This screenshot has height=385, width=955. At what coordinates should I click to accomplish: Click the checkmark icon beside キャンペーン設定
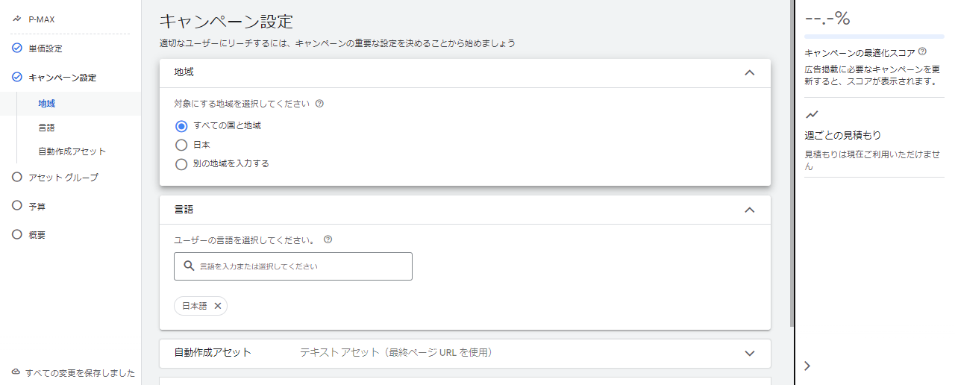tap(17, 77)
